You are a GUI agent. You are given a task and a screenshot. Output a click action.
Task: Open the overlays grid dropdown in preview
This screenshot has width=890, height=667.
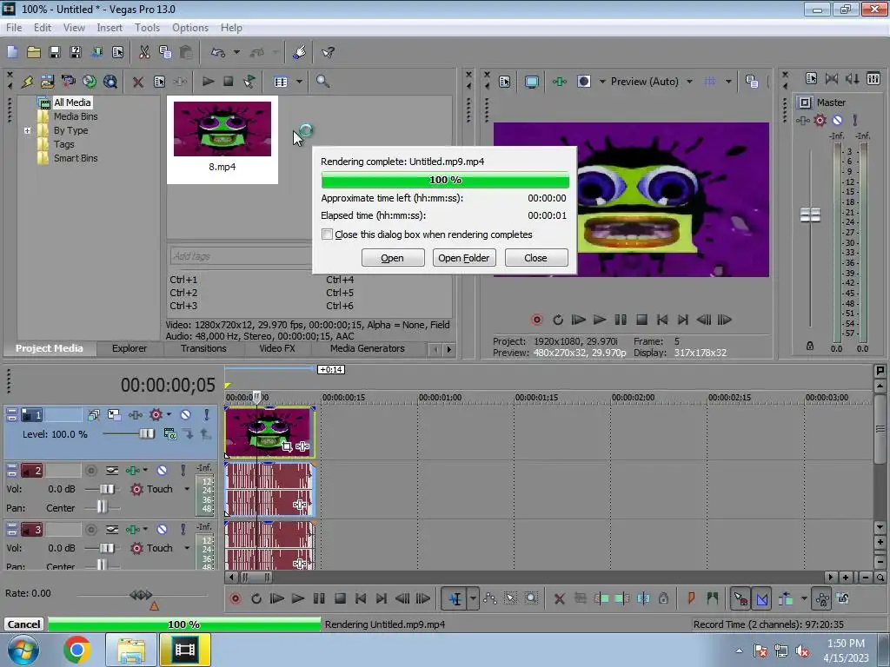pyautogui.click(x=728, y=82)
